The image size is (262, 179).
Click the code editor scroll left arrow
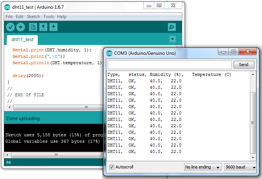[x=9, y=107]
